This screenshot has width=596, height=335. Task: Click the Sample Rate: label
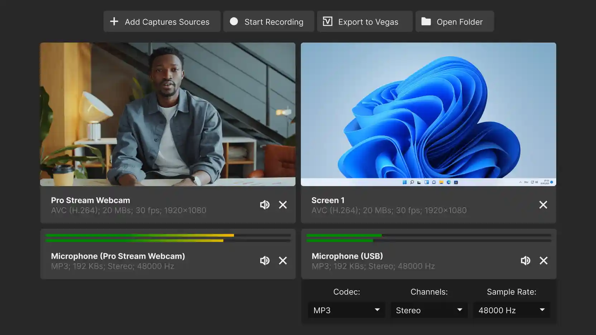(511, 292)
